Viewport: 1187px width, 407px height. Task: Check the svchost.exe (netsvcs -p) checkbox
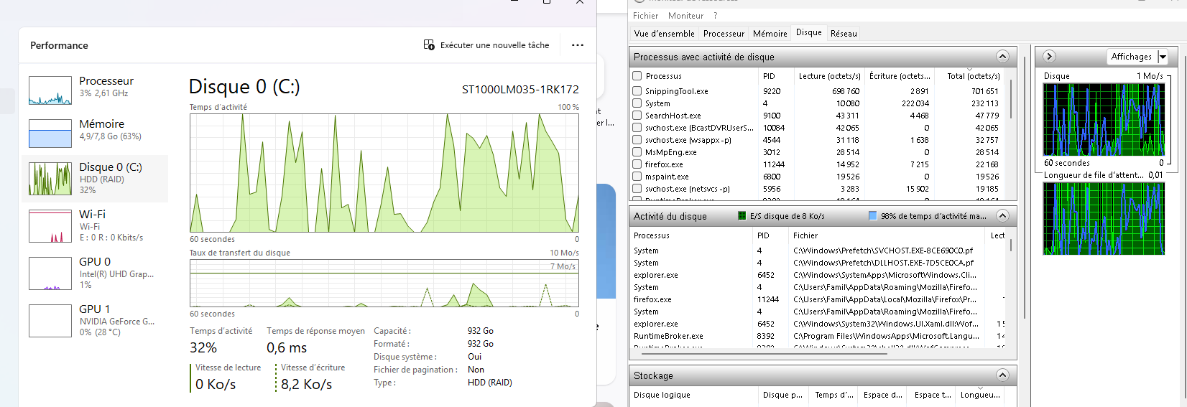tap(637, 189)
